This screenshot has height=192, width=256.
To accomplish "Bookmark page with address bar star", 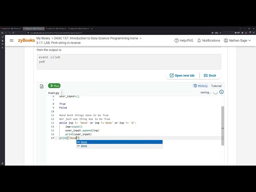I will point(220,33).
